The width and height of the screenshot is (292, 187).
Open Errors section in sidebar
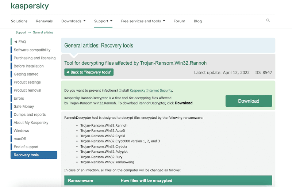pyautogui.click(x=19, y=98)
